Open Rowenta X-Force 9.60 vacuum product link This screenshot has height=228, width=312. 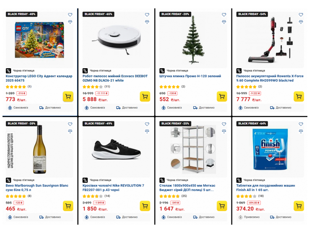click(x=269, y=78)
